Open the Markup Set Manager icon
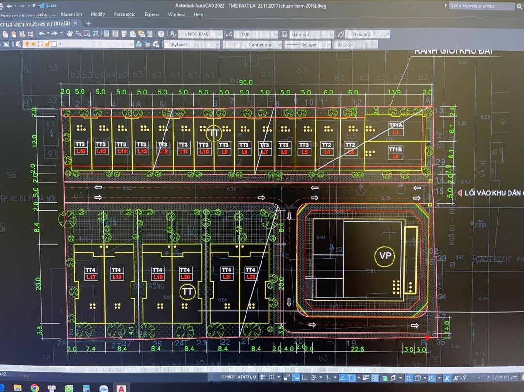The width and height of the screenshot is (524, 392). [x=141, y=34]
